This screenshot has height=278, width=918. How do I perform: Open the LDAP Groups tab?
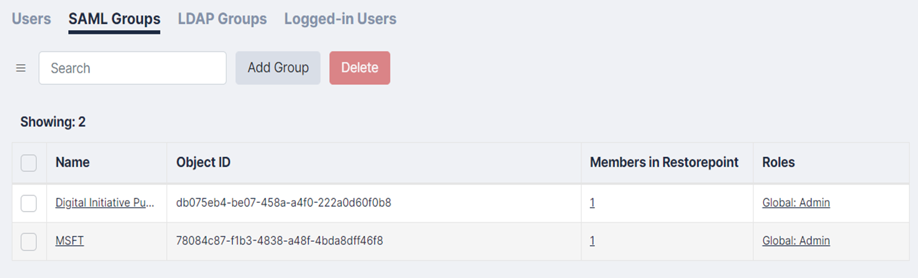tap(222, 19)
